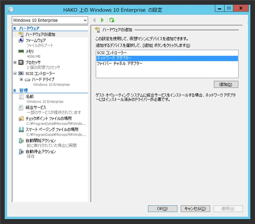Click the 追加(D) button
This screenshot has width=255, height=224.
(226, 84)
